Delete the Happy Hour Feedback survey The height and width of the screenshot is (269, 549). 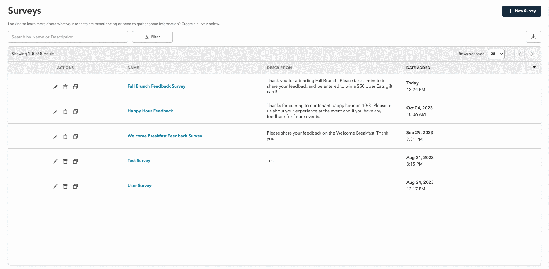pos(65,112)
